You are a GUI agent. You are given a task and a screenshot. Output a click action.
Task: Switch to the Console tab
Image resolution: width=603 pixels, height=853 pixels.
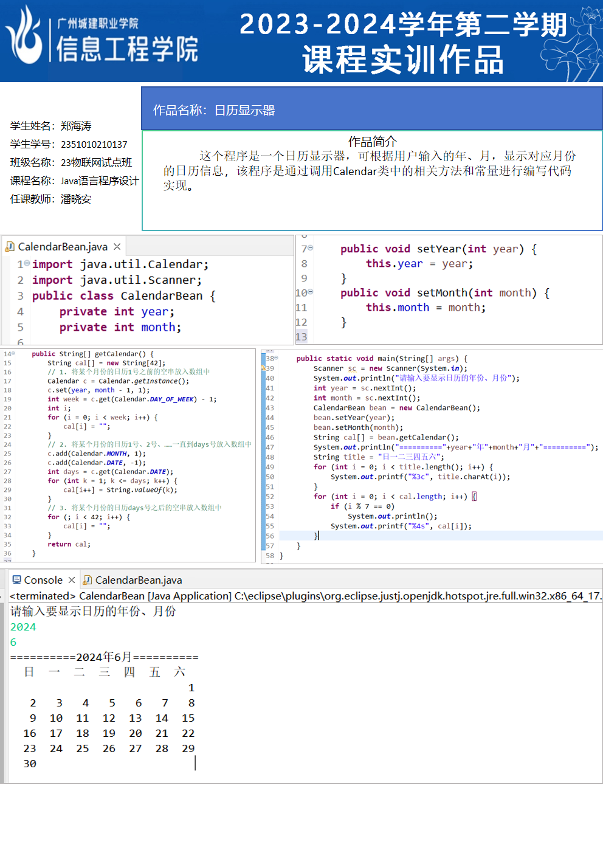click(x=43, y=580)
